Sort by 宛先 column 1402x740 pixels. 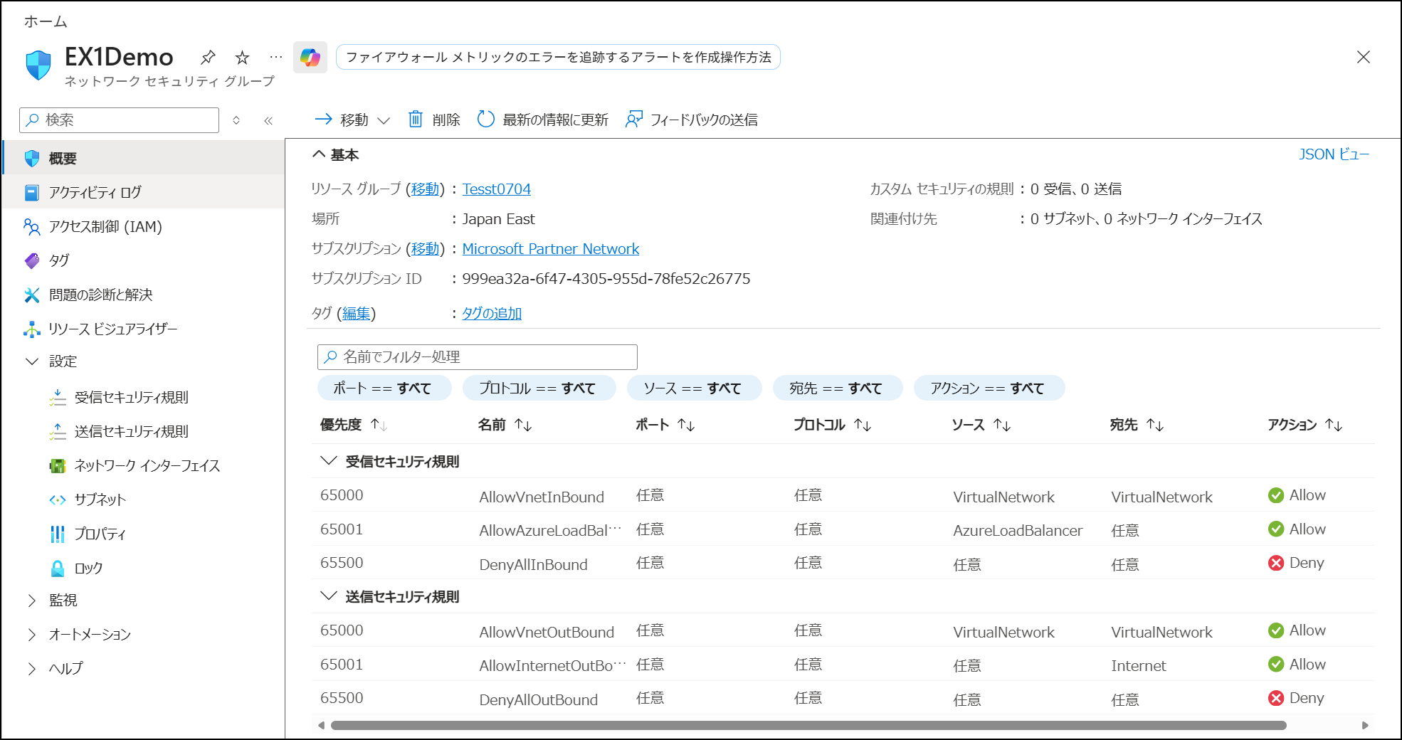click(x=1137, y=425)
